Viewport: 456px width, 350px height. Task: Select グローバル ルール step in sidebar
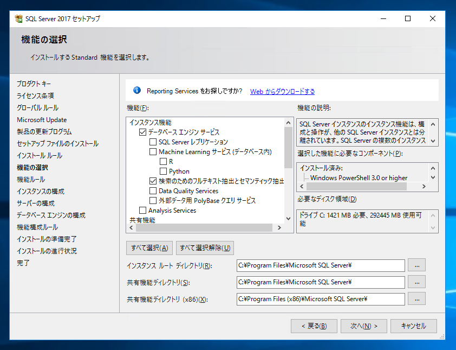tap(37, 108)
